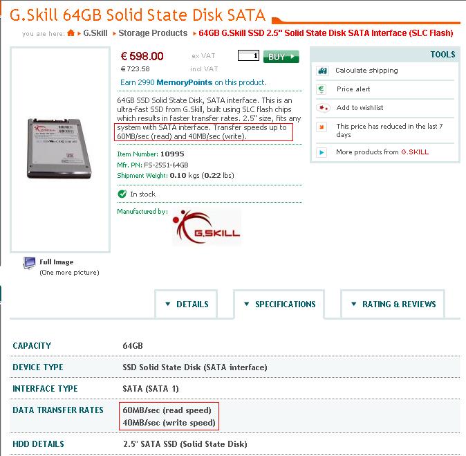466x456 pixels.
Task: Click the 60MB/sec (read speed) value
Action: click(x=167, y=410)
